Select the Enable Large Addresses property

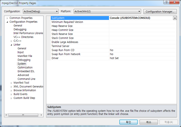pyautogui.click(x=80, y=42)
